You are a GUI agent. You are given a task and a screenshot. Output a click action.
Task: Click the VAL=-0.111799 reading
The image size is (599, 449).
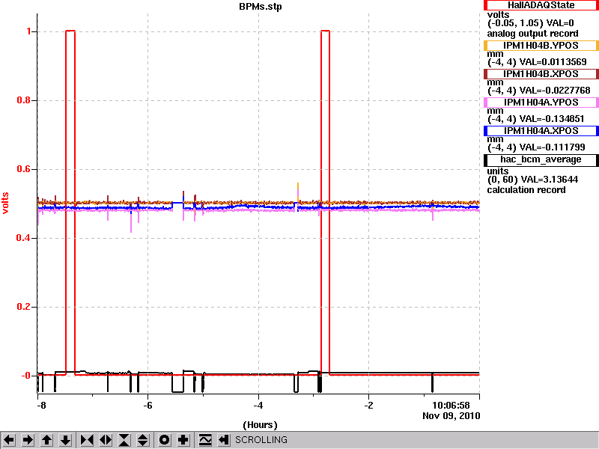tap(553, 147)
